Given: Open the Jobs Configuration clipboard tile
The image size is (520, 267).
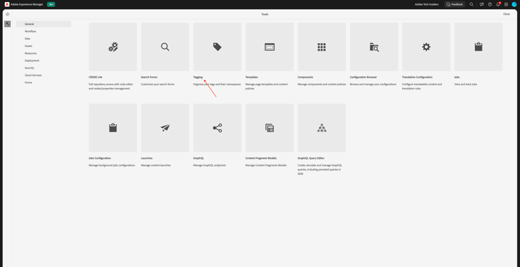Looking at the screenshot, I should pos(113,128).
